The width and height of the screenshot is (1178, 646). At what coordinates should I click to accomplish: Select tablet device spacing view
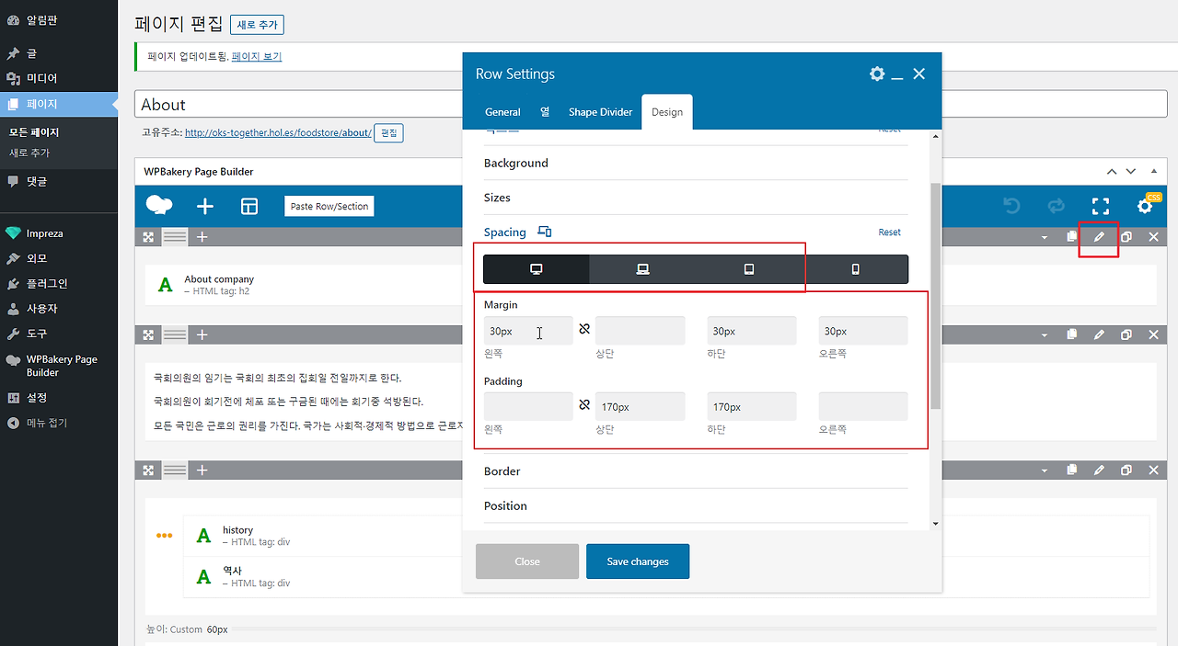click(749, 269)
